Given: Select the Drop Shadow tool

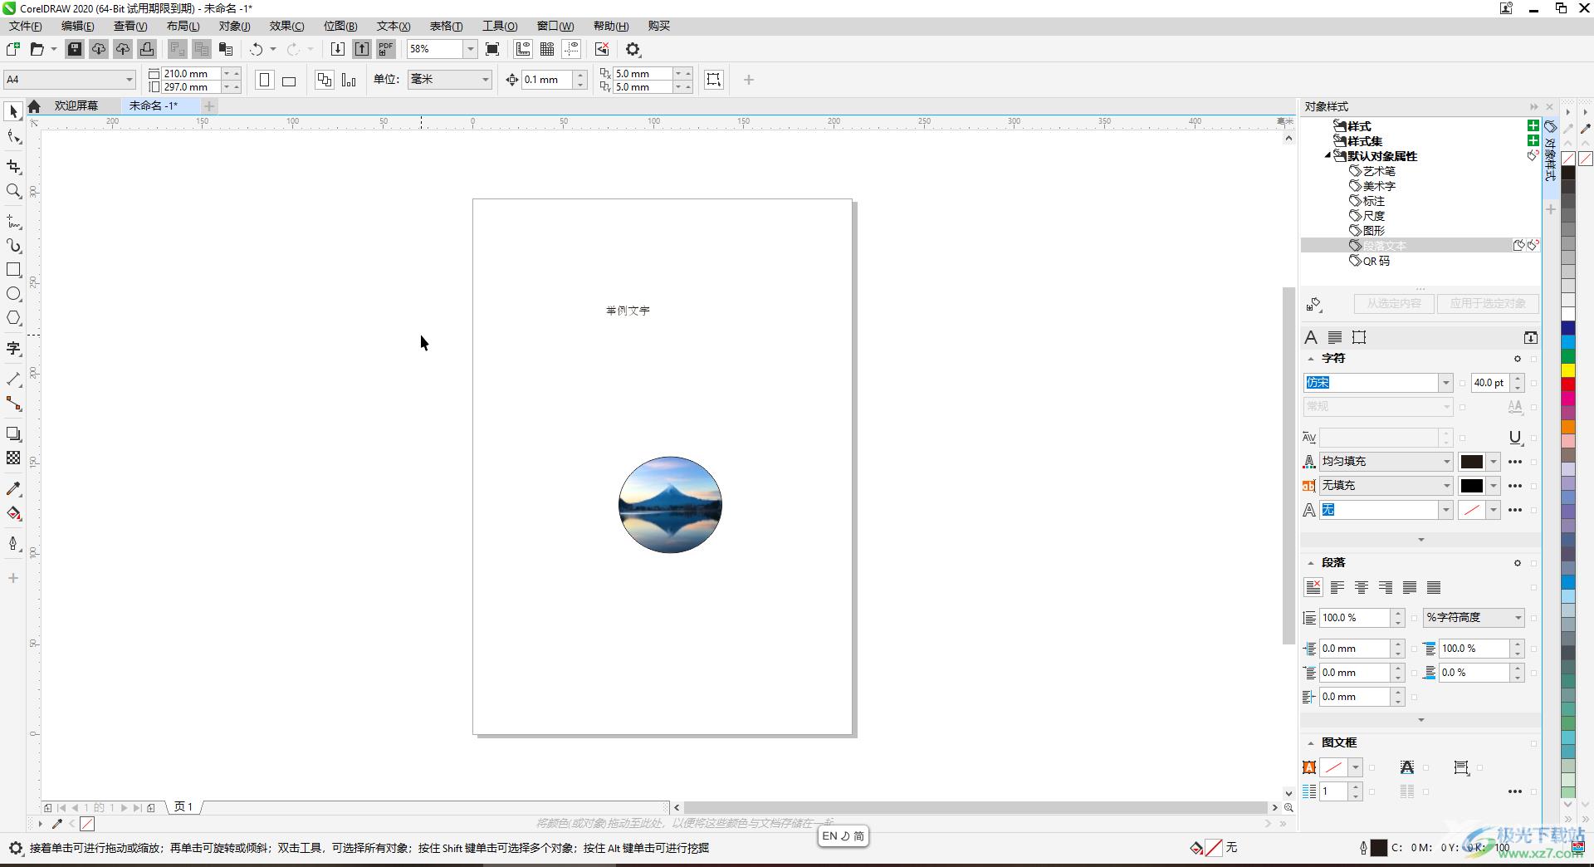Looking at the screenshot, I should pos(13,434).
